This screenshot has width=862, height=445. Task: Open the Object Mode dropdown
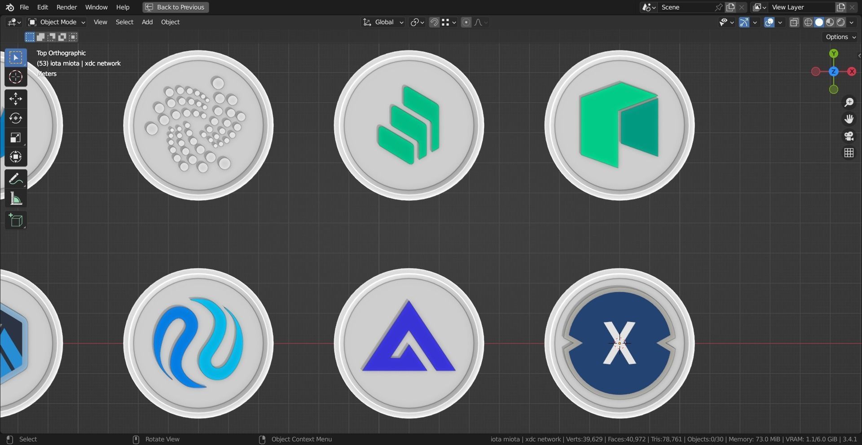pos(57,22)
